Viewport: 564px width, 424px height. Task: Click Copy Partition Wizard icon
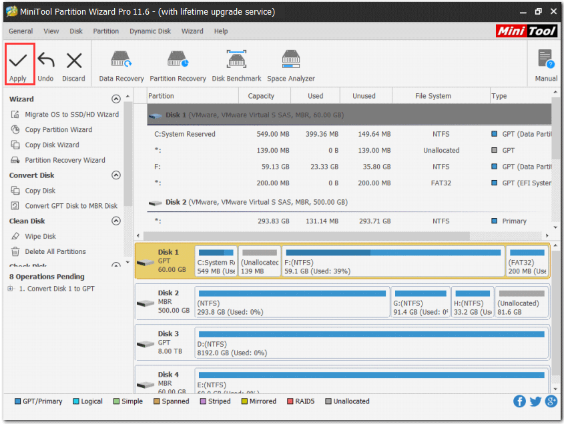(x=15, y=129)
